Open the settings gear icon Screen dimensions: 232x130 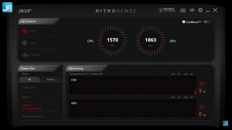click(200, 10)
